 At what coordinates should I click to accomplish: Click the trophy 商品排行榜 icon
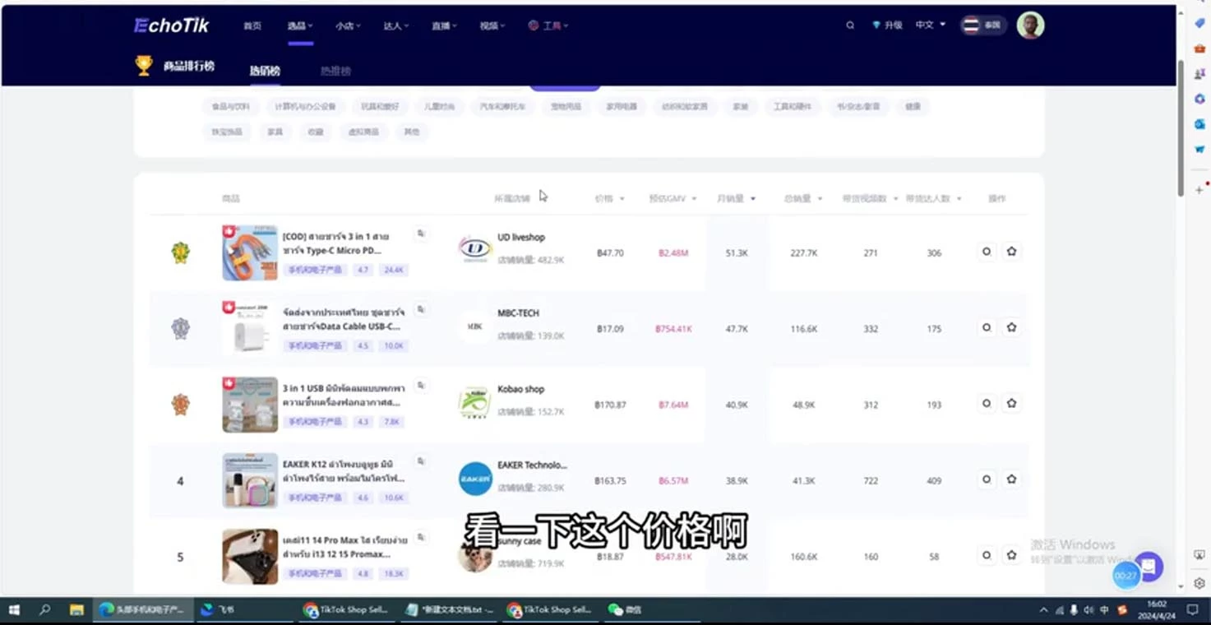click(x=142, y=64)
